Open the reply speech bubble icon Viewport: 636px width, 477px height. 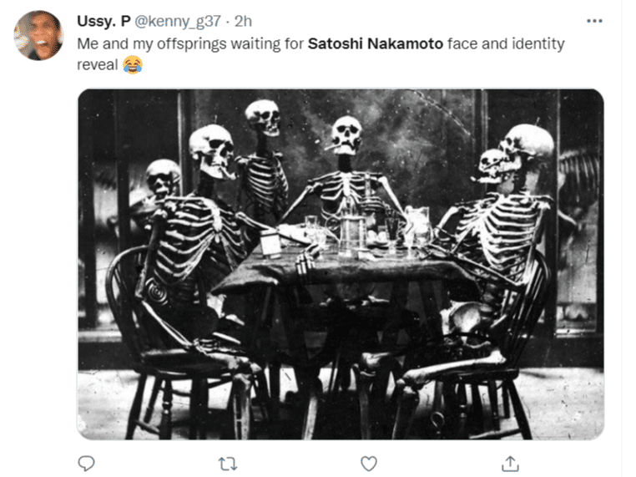tap(86, 463)
